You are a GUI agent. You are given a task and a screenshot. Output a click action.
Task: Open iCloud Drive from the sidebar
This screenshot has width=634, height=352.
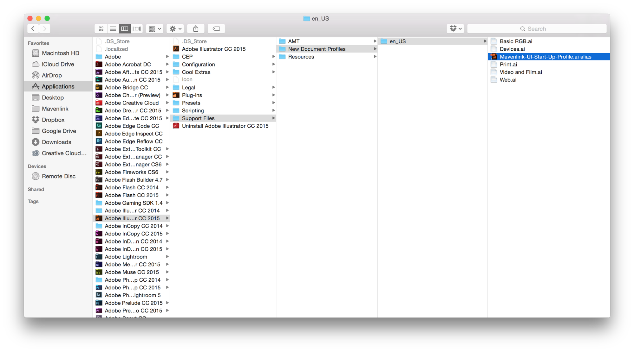(x=58, y=64)
